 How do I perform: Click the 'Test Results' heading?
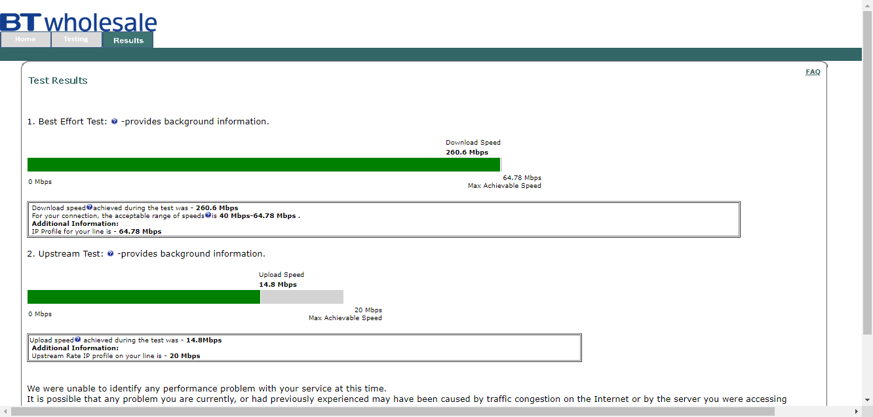(58, 81)
